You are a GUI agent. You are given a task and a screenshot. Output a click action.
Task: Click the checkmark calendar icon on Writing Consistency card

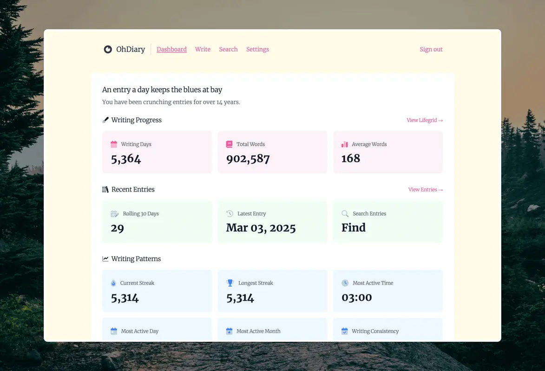[x=345, y=331]
